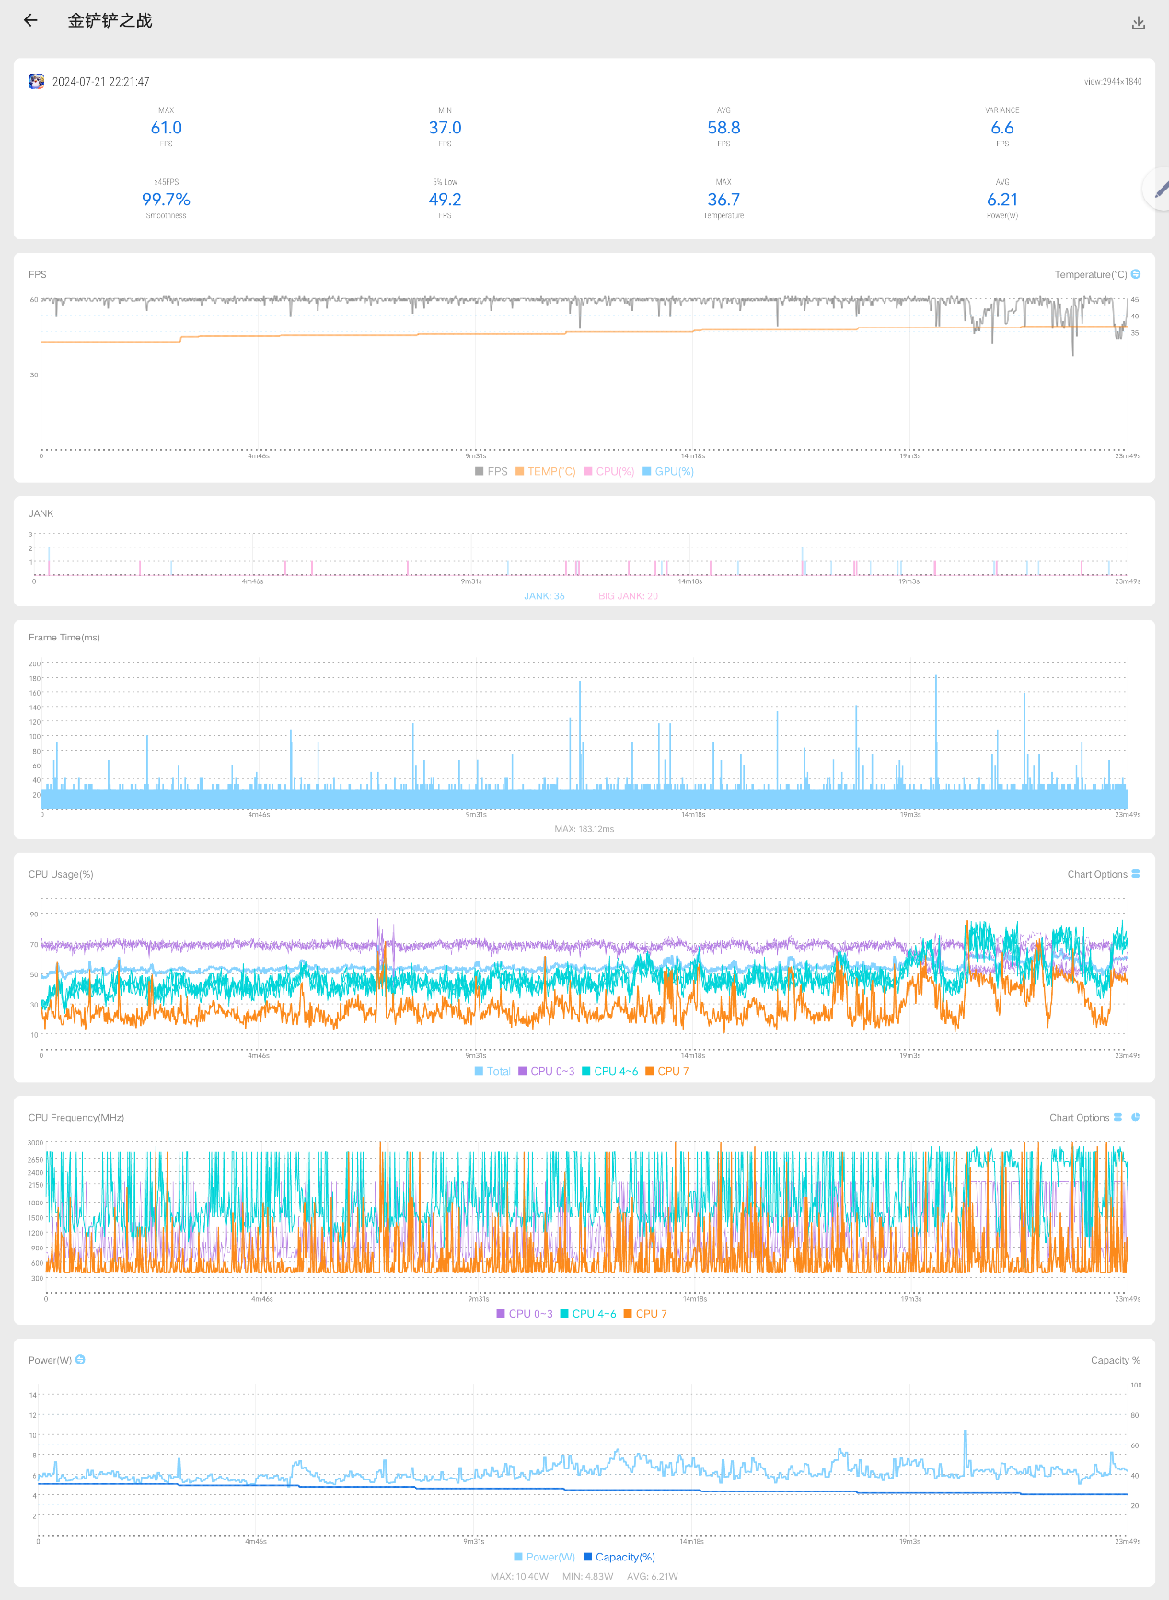Screen dimensions: 1169x1600
Task: Click the stacked-bars icon in CPU Frequency
Action: [x=1118, y=1117]
